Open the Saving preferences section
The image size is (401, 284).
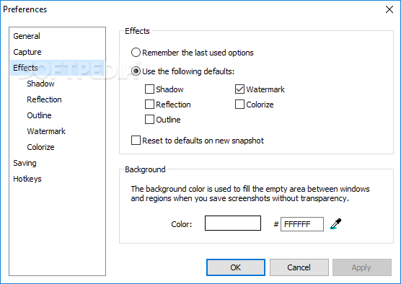(25, 163)
